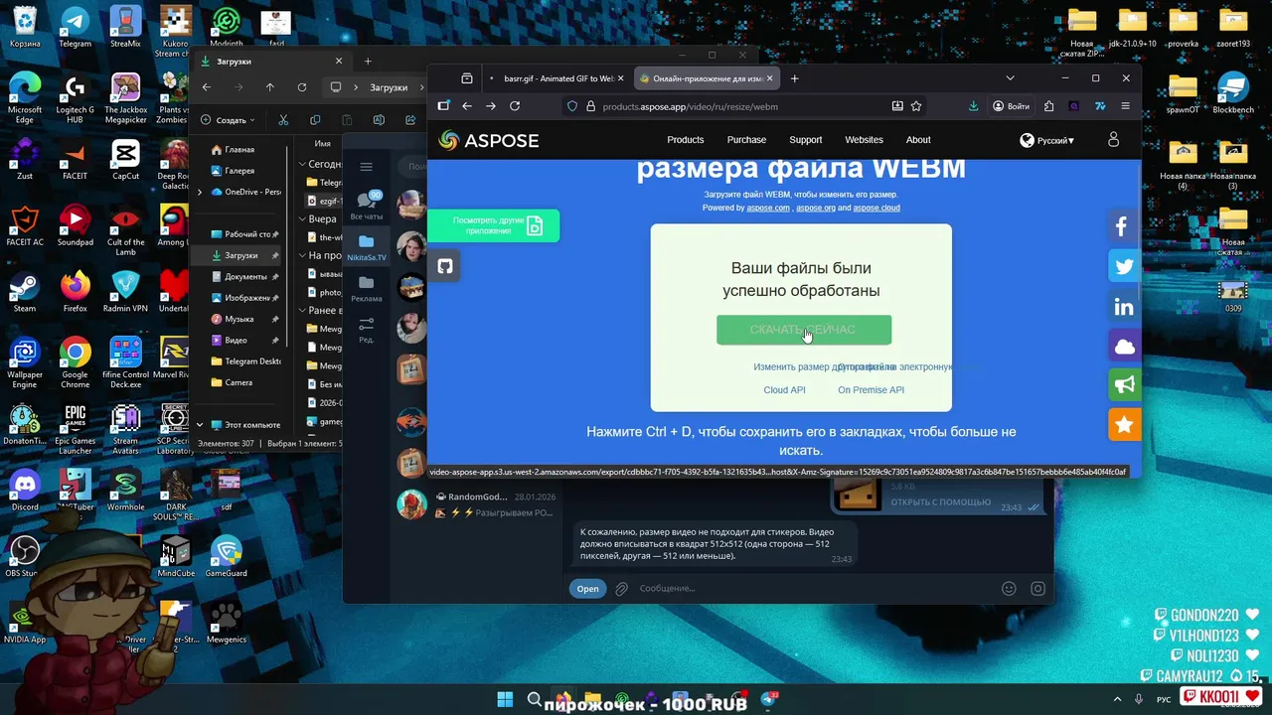Open the browser extensions puzzle icon
Viewport: 1272px width, 715px height.
[x=1048, y=106]
